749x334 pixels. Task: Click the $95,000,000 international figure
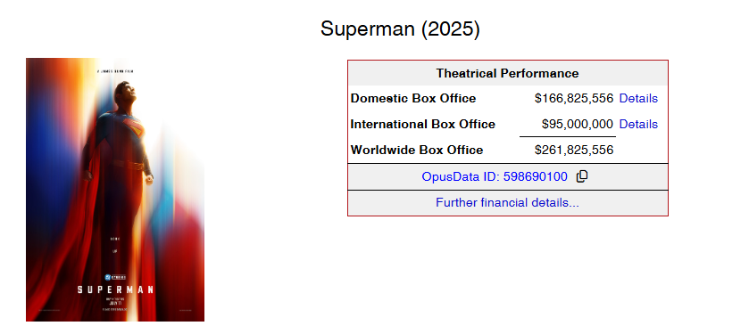(577, 125)
